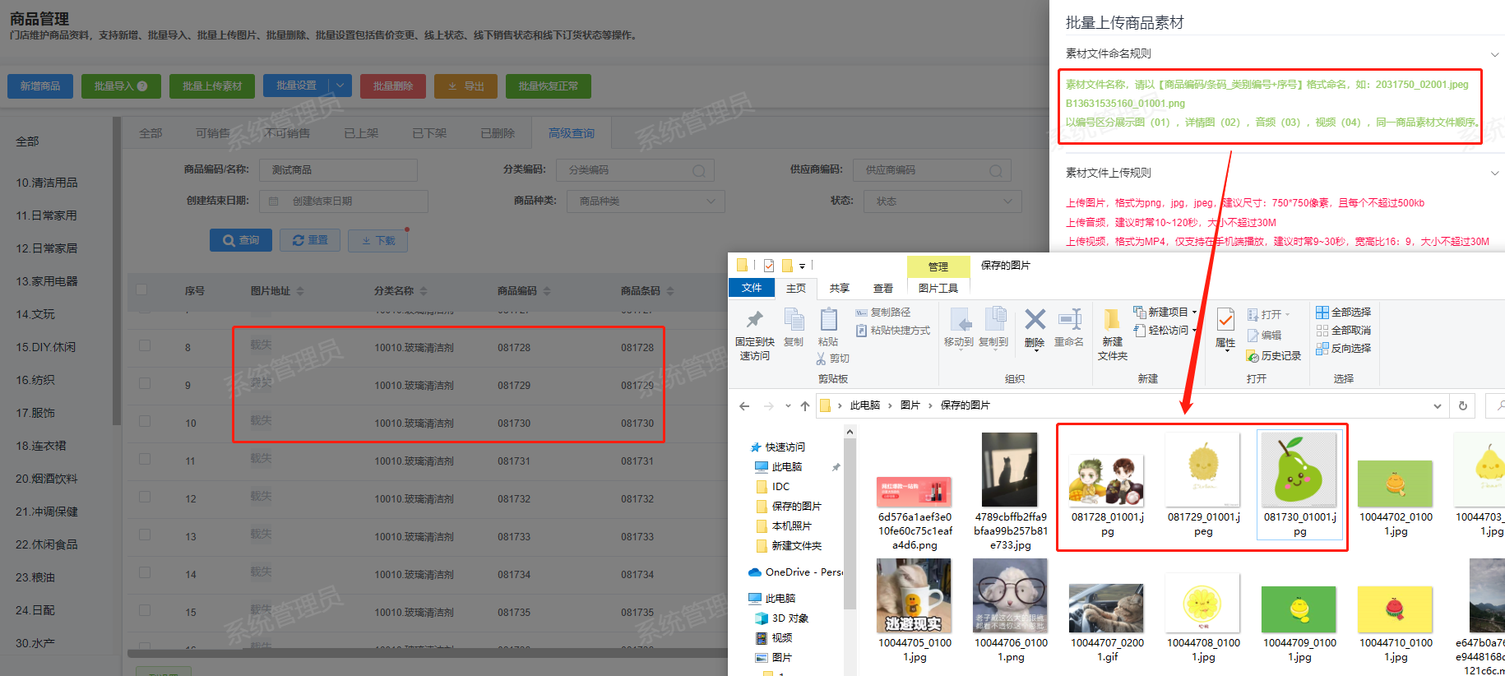Open the 商品种类 dropdown

645,201
